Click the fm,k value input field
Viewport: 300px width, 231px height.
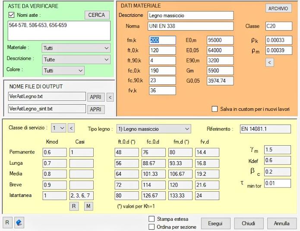(x=162, y=40)
